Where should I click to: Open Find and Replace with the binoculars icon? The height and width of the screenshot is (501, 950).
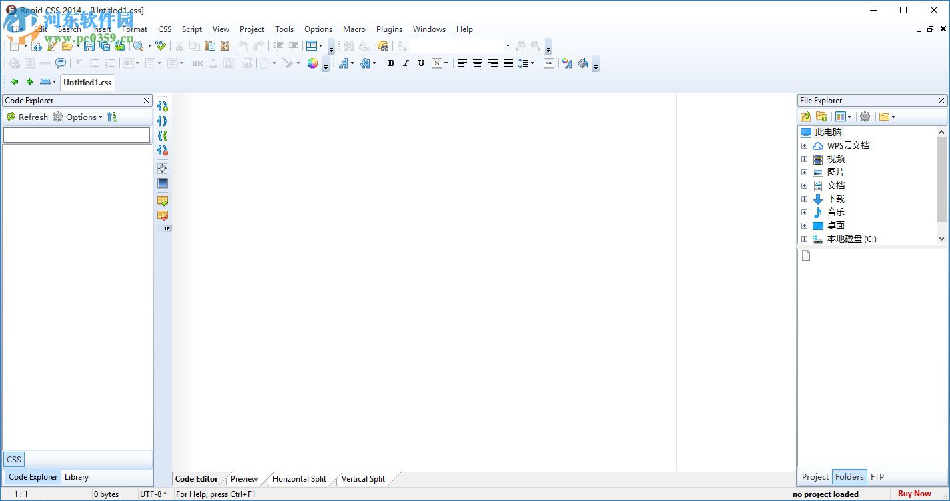349,45
